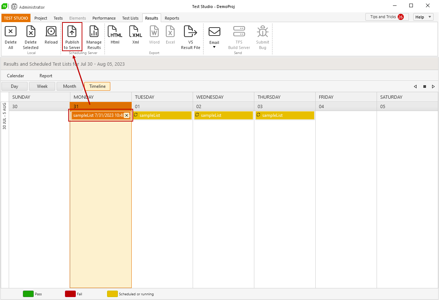Switch to Week view
This screenshot has height=300, width=439.
[42, 86]
